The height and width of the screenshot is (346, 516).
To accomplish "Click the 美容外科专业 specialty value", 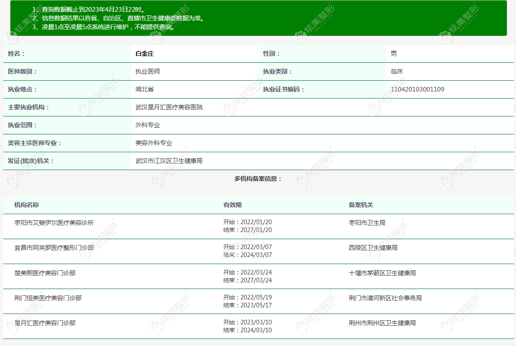I will 154,143.
